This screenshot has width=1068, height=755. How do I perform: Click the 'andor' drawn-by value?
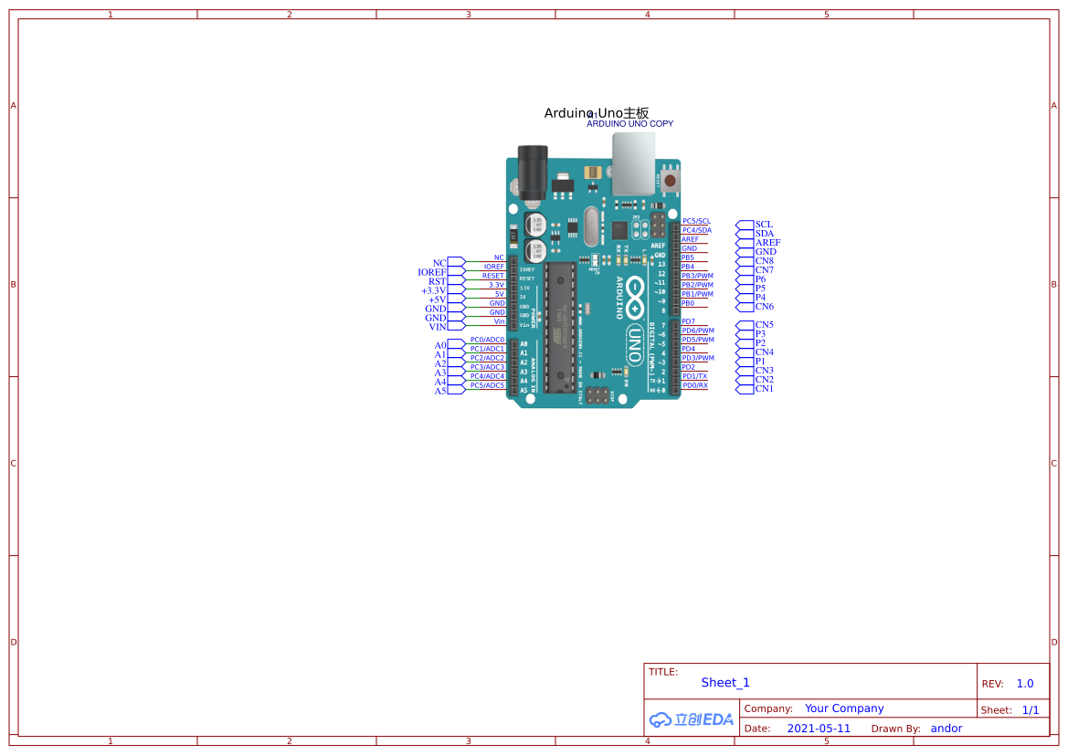point(946,729)
